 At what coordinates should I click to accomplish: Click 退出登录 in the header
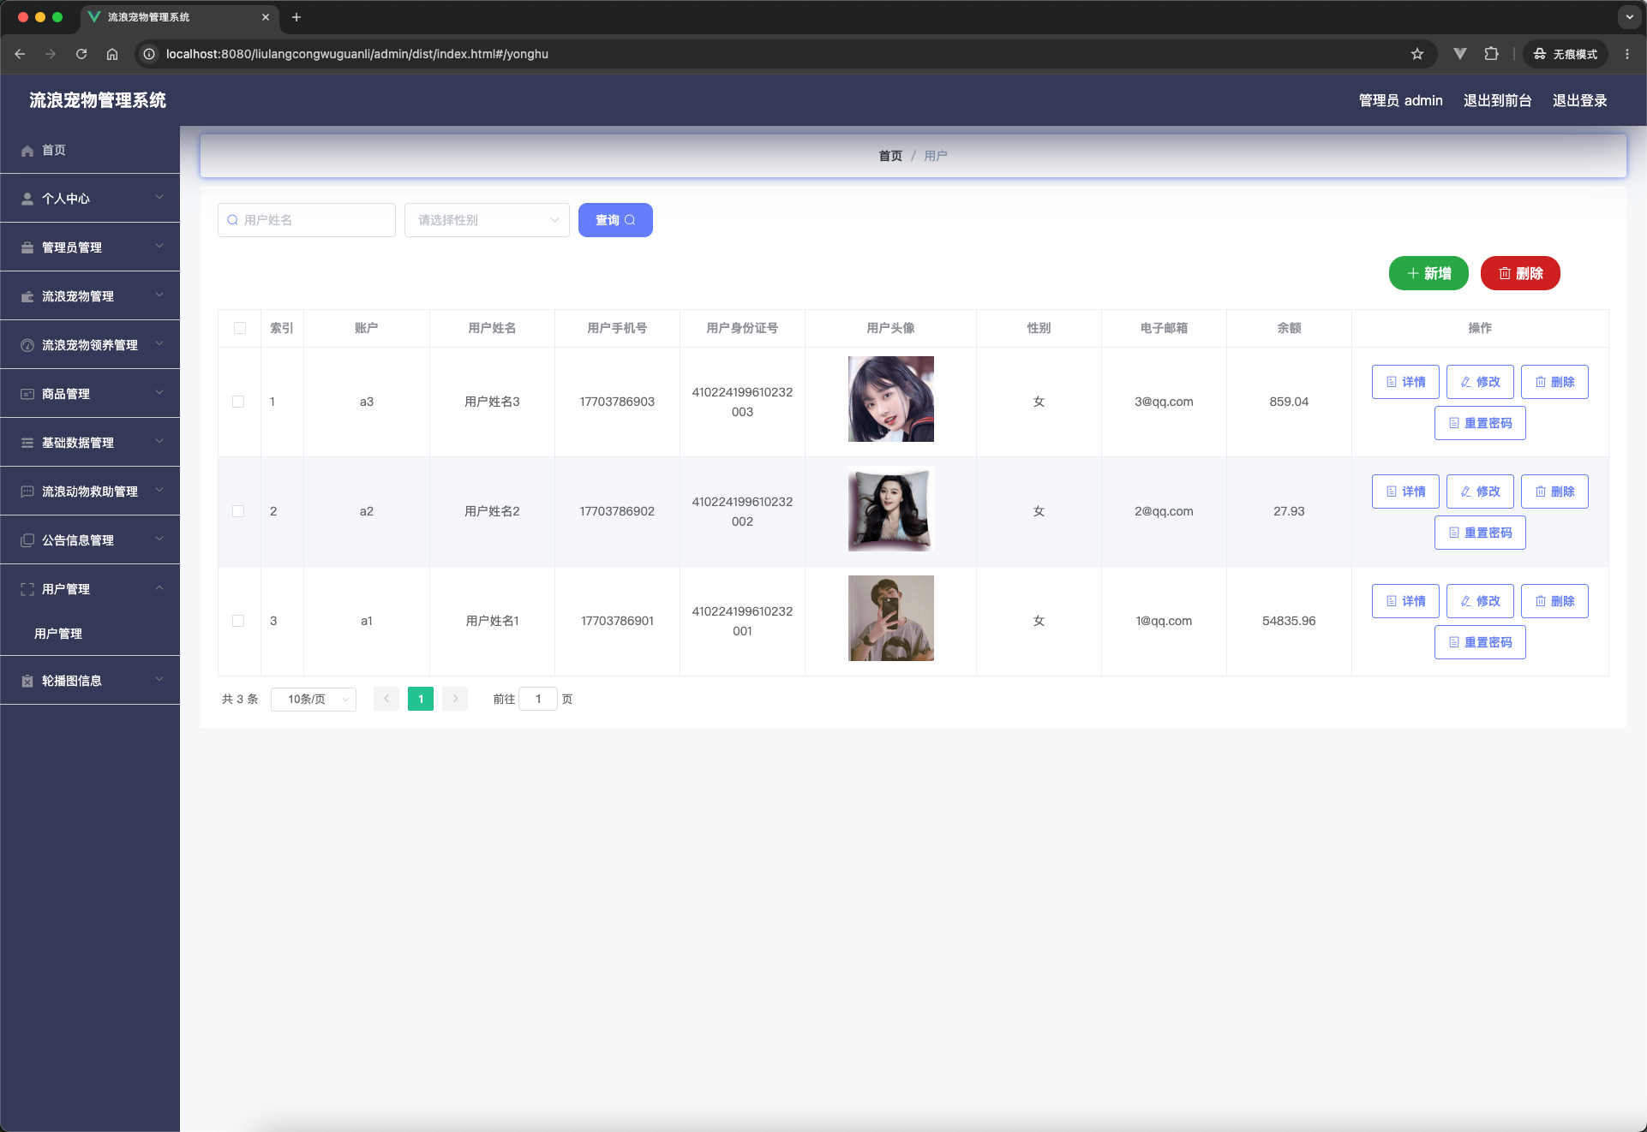pos(1579,100)
